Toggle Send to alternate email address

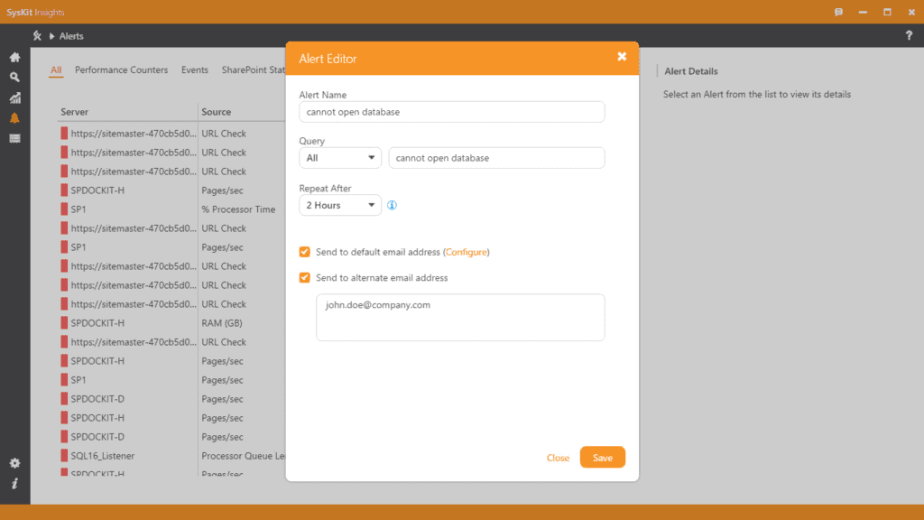click(305, 278)
